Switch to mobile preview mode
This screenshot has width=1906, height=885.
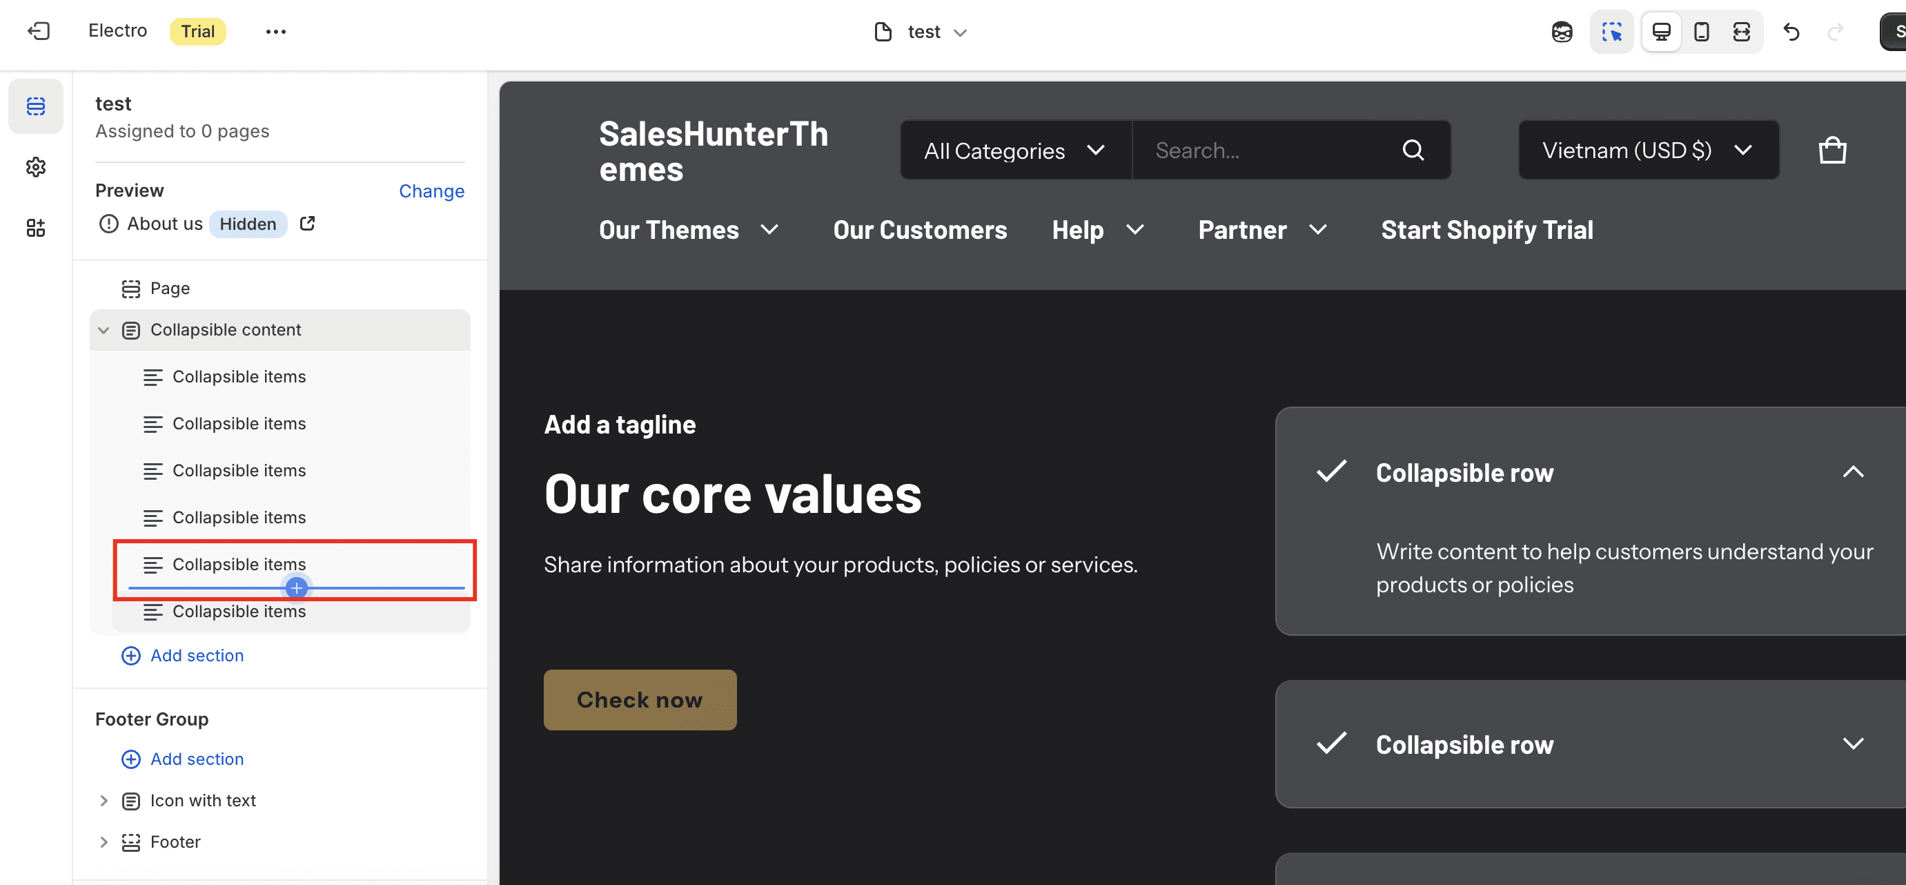tap(1701, 32)
